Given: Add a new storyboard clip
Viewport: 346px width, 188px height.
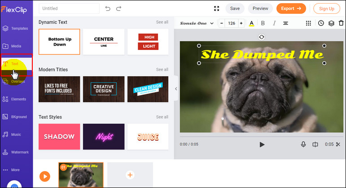Looking at the screenshot, I should pyautogui.click(x=130, y=175).
